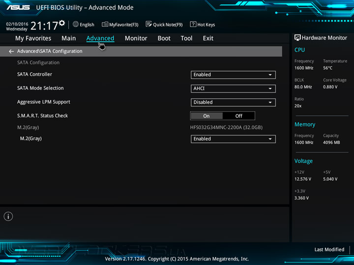Click the Last Modified button
This screenshot has height=265, width=354.
[x=329, y=249]
